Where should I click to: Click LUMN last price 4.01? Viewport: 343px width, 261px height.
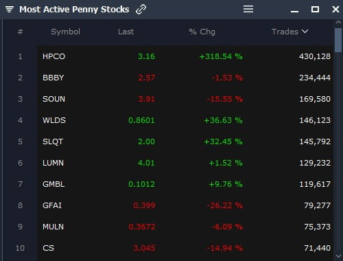[x=146, y=163]
